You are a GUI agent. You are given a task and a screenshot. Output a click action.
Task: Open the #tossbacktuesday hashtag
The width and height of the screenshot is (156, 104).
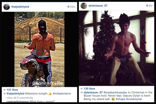coord(115,93)
